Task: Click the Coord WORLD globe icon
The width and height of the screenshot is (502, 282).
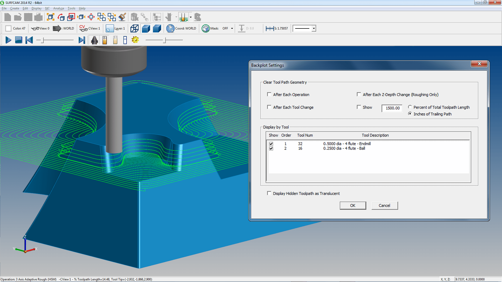Action: (170, 28)
